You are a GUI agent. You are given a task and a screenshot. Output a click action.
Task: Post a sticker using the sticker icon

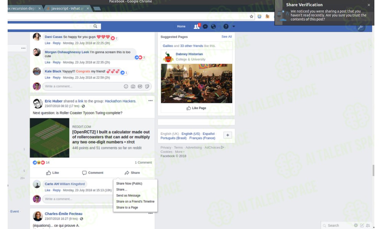point(147,86)
